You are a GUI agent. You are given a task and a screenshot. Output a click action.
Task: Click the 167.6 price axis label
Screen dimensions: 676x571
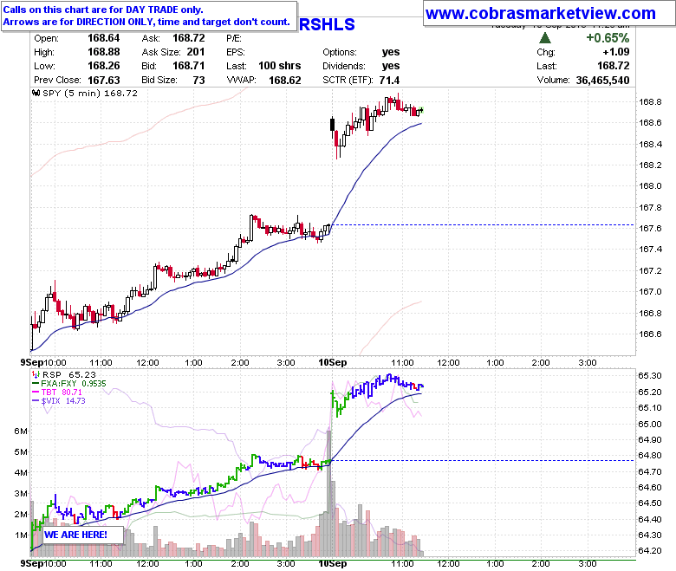(x=650, y=228)
